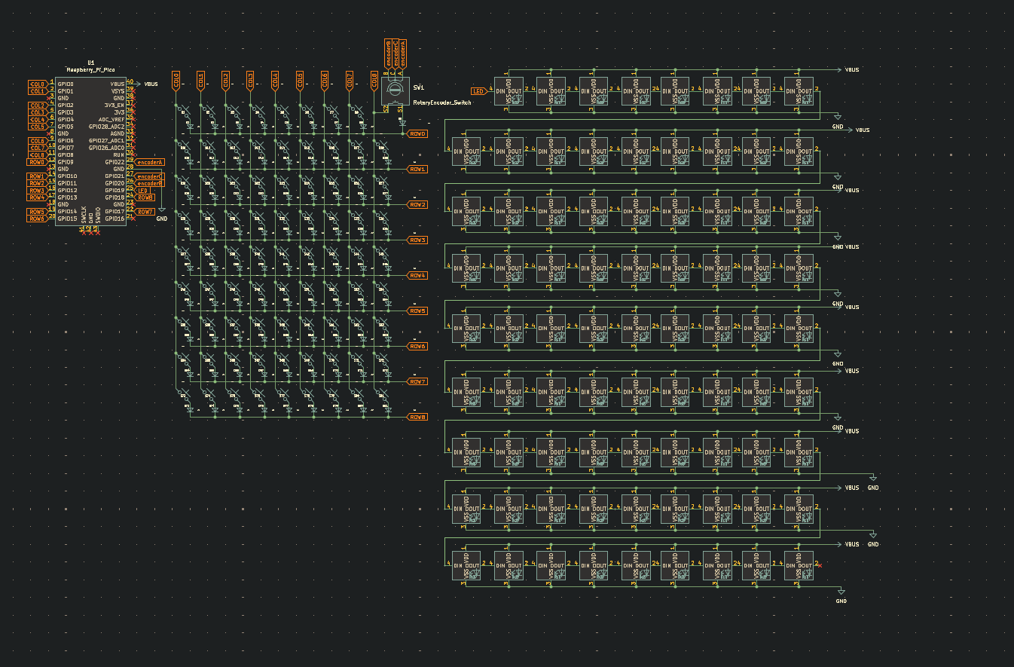Viewport: 1014px width, 667px height.
Task: Select ROW0 label right of the switch matrix
Action: pos(417,133)
